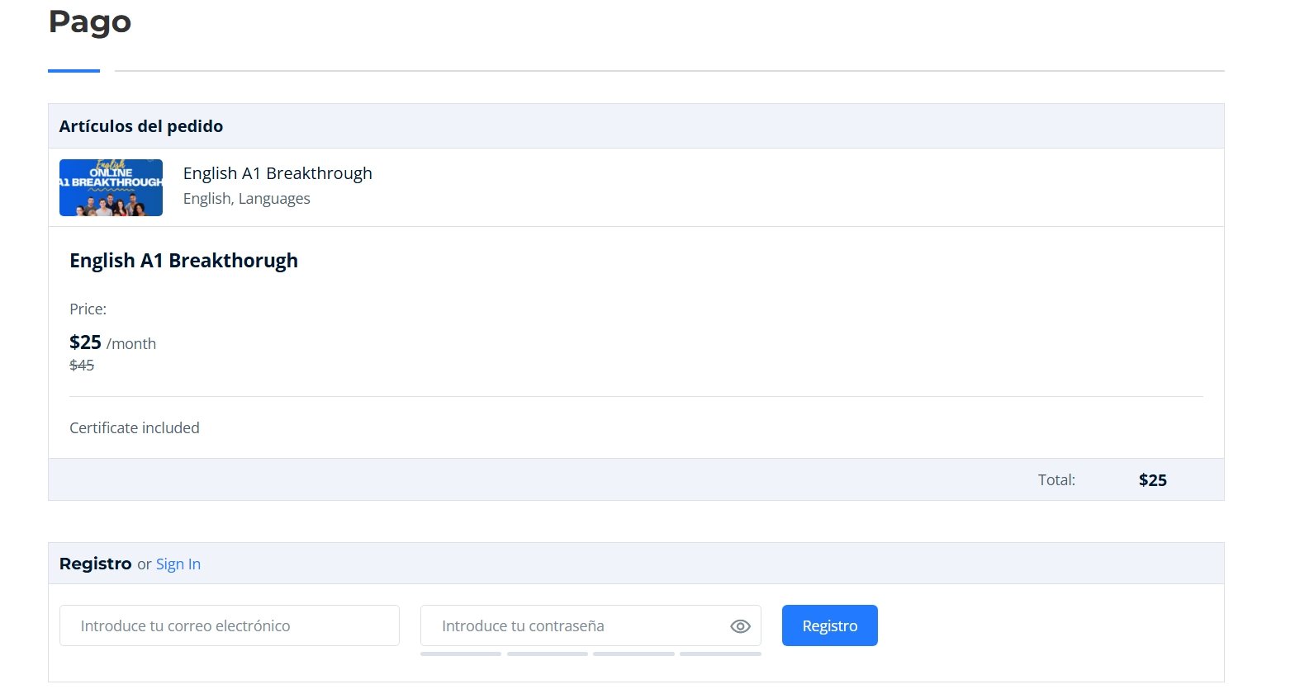Open the course title next to the thumbnail
The image size is (1314, 689).
(x=278, y=173)
